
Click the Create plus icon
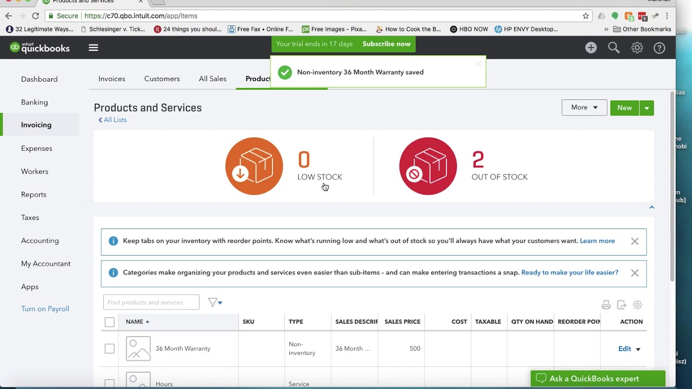tap(591, 48)
